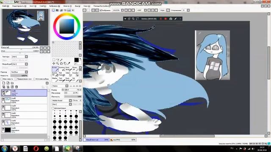
Task: Pick a shade in the color square
Action: point(67,26)
